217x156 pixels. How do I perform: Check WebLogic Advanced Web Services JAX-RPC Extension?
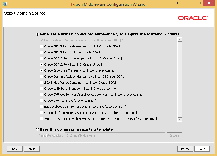(42, 119)
